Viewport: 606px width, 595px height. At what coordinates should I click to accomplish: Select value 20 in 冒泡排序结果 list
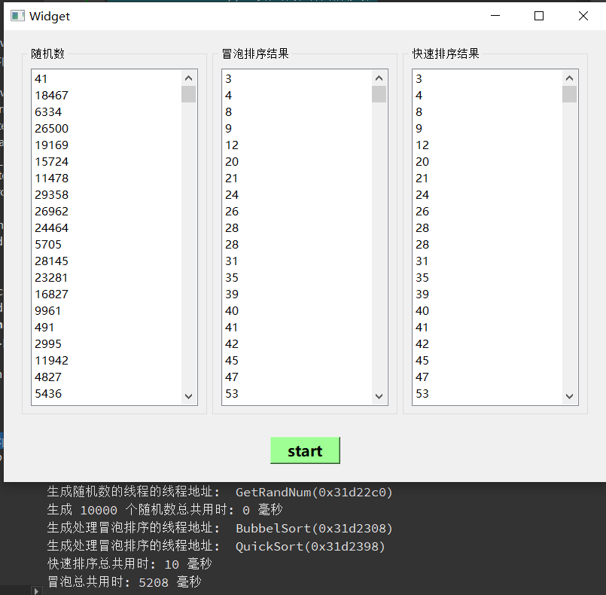297,162
